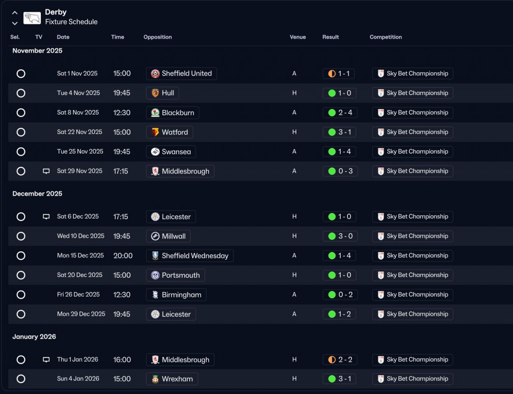The width and height of the screenshot is (513, 394).
Task: Click the up chevron beside Derby
Action: pos(15,13)
